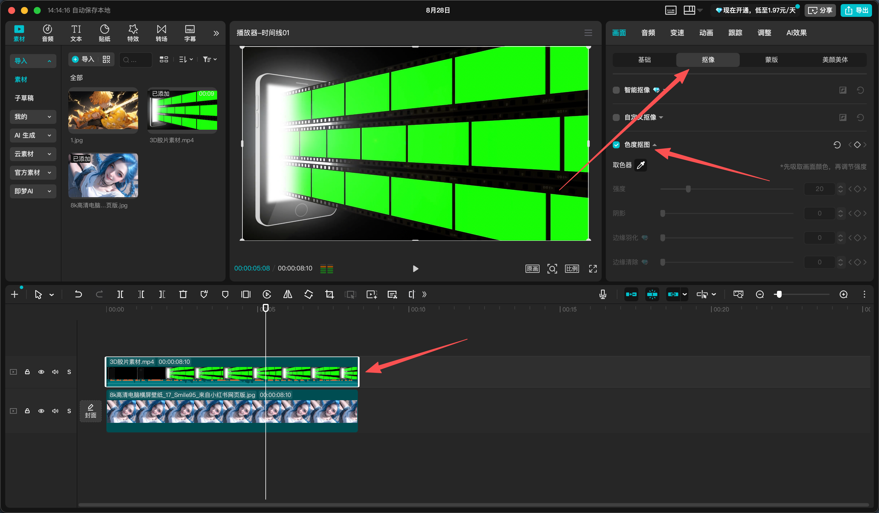This screenshot has width=879, height=513.
Task: Show more timeline toolbar tools
Action: (424, 295)
